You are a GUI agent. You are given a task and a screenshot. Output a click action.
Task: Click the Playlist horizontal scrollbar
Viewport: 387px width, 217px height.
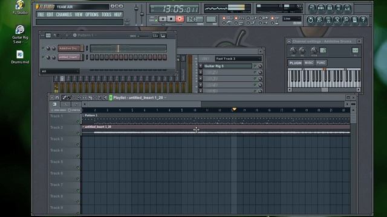click(145, 104)
